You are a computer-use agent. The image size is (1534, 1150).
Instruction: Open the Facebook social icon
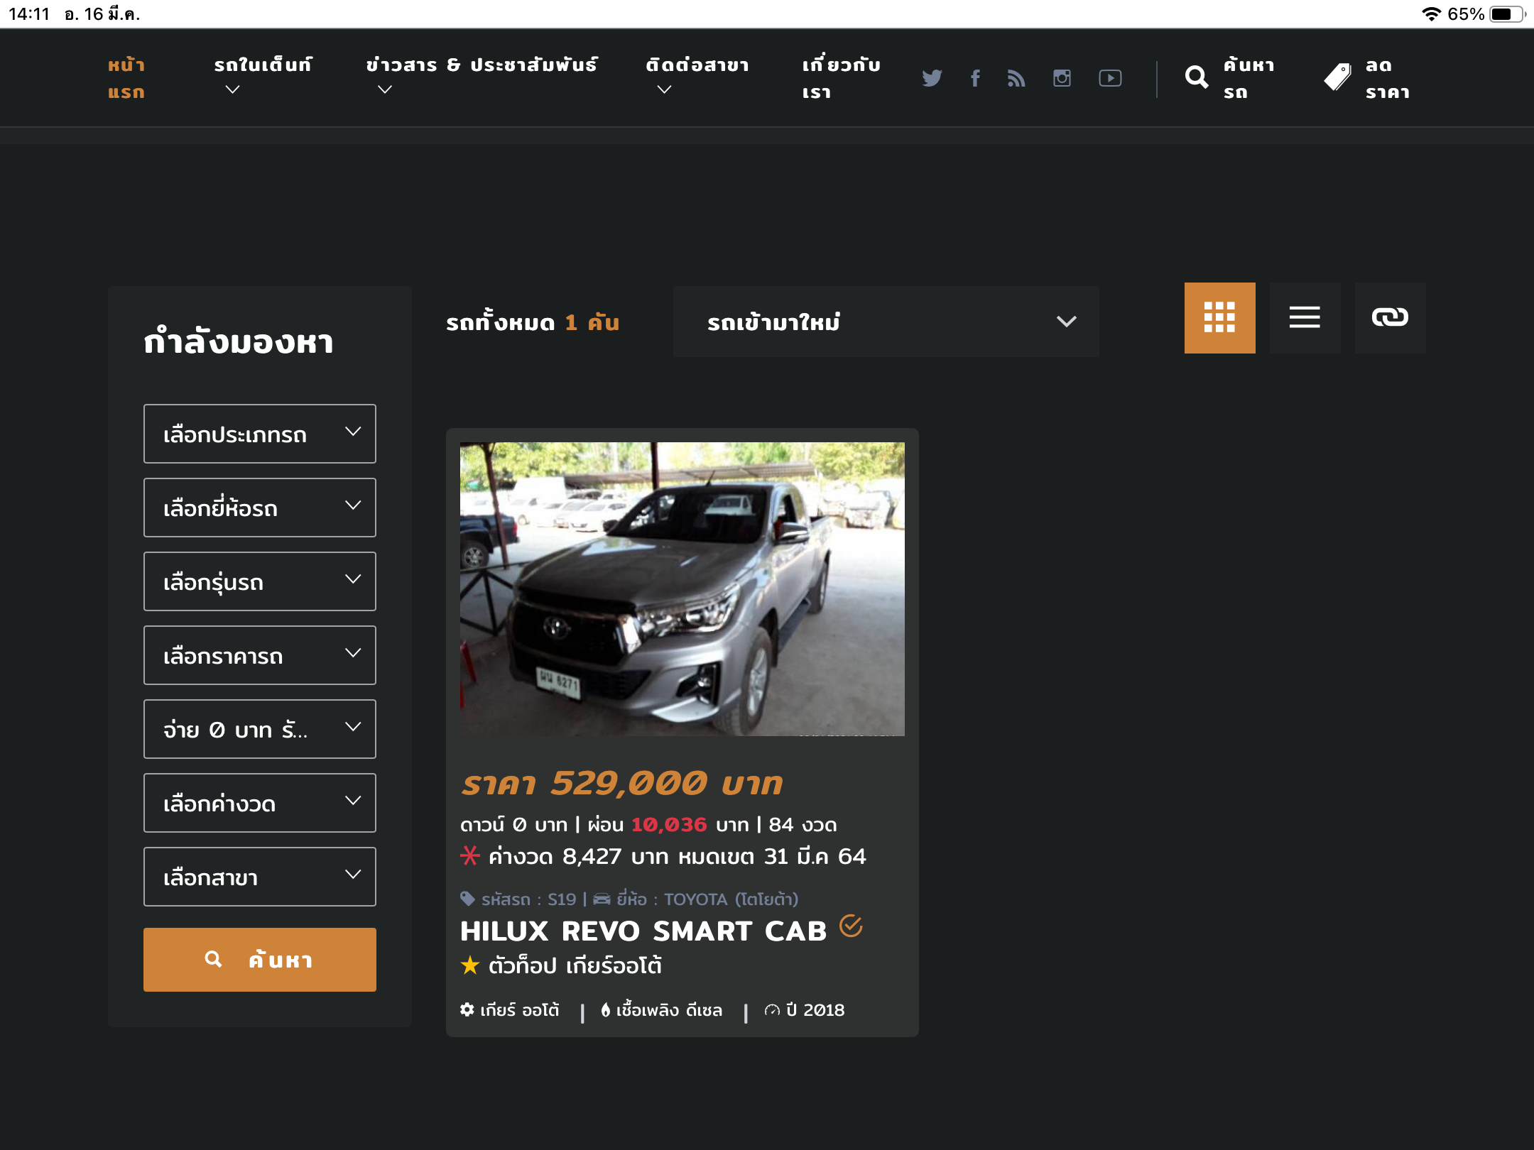point(976,78)
